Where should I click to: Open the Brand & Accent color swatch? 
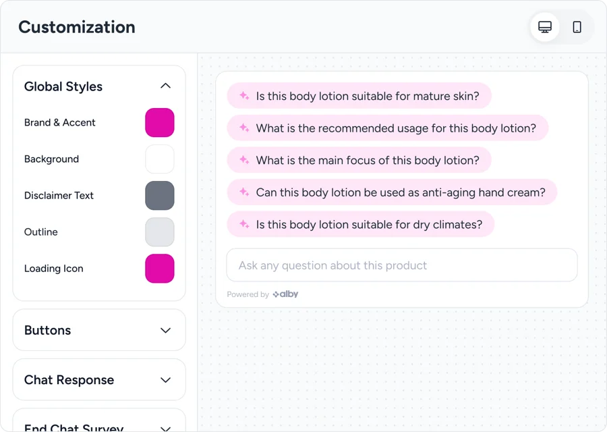coord(159,122)
